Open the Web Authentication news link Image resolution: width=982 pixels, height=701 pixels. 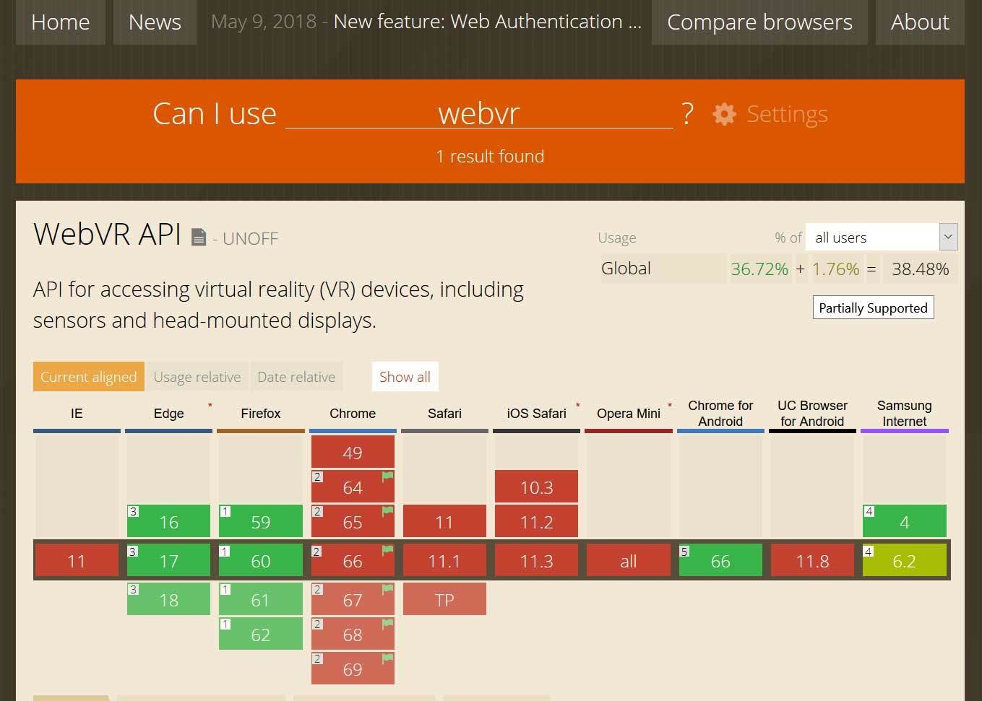pyautogui.click(x=487, y=22)
